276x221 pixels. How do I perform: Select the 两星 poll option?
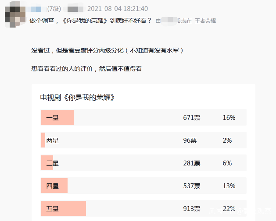click(x=52, y=140)
